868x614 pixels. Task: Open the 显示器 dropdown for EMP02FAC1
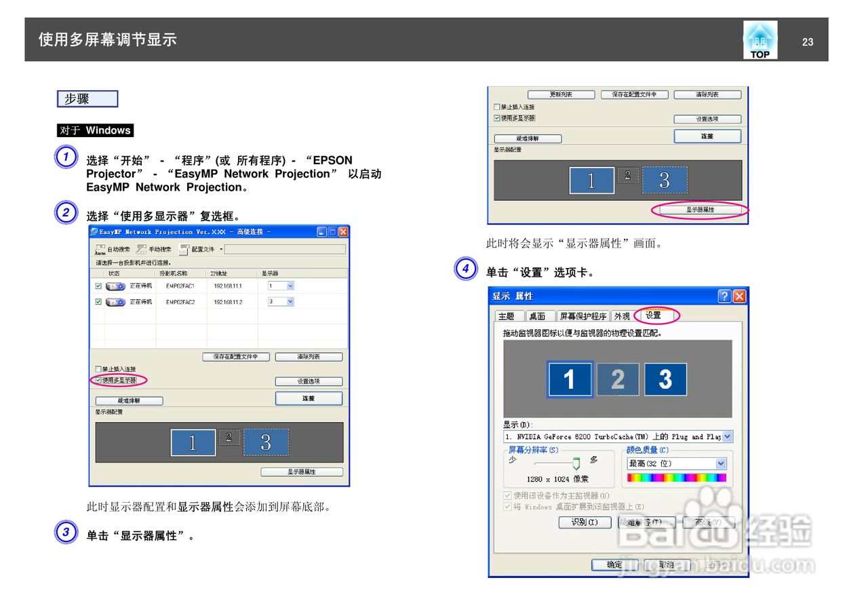(290, 286)
